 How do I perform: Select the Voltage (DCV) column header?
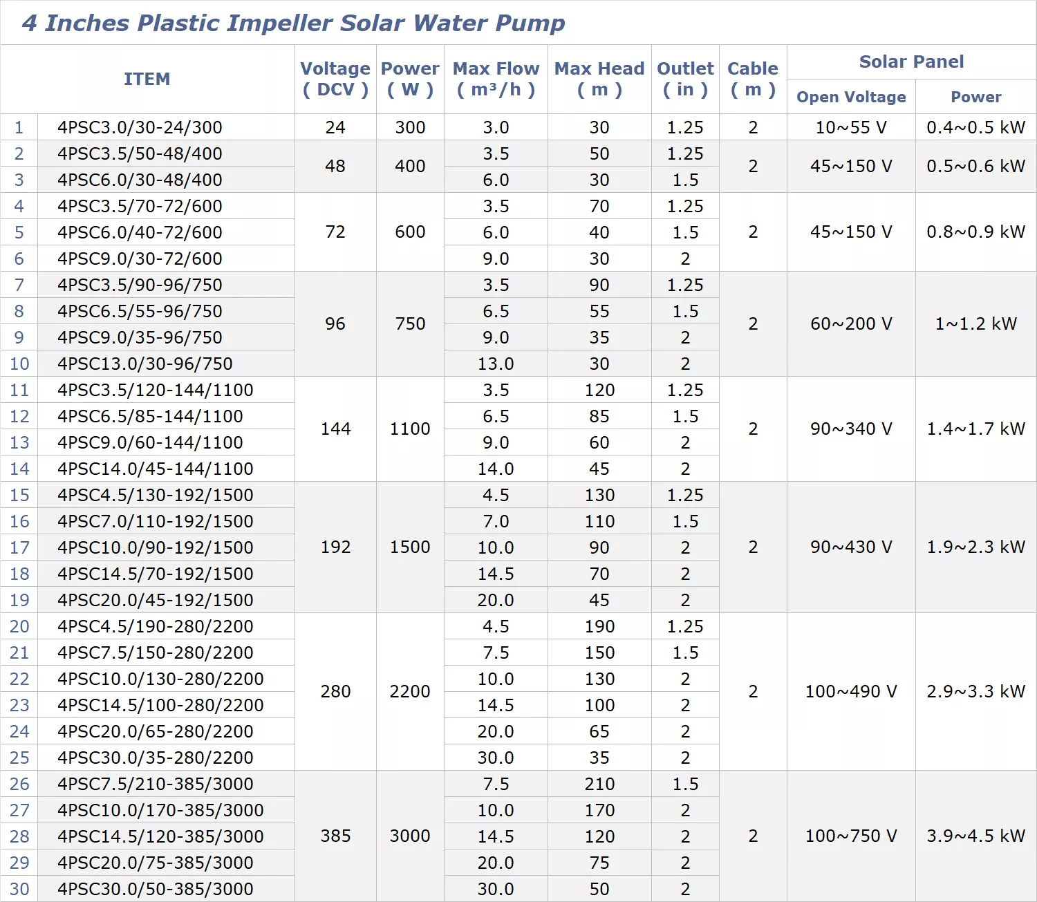pyautogui.click(x=335, y=79)
